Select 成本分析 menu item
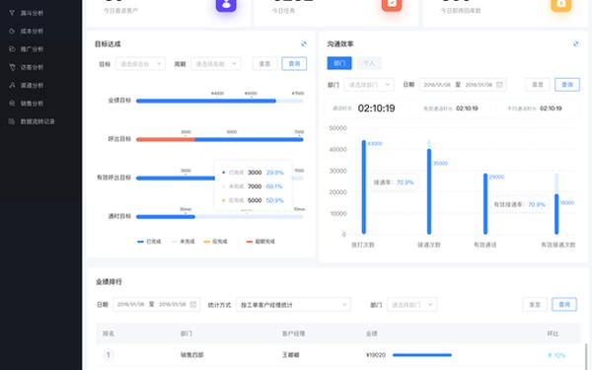This screenshot has height=370, width=592. (32, 31)
